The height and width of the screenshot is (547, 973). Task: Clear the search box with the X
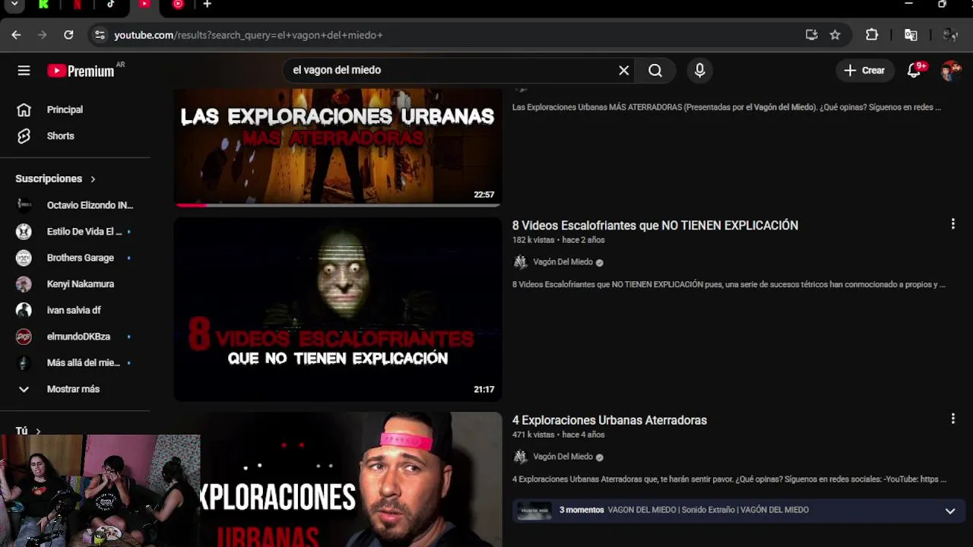coord(623,70)
